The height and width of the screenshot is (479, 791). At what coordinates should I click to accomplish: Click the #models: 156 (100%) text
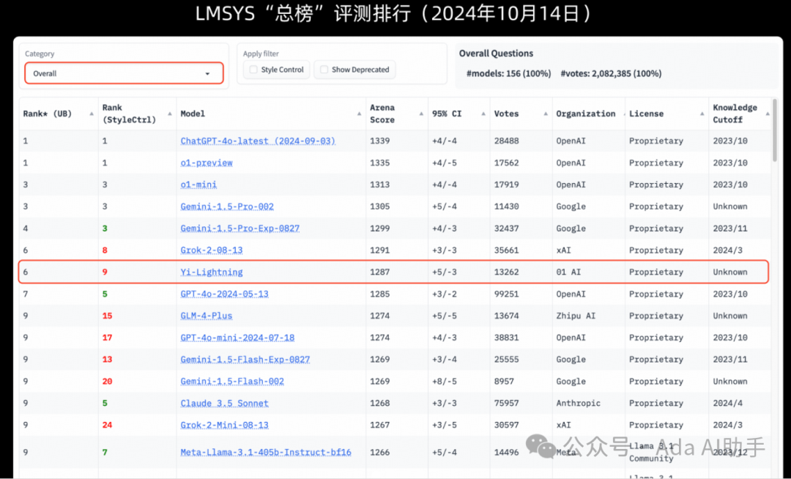pos(508,74)
